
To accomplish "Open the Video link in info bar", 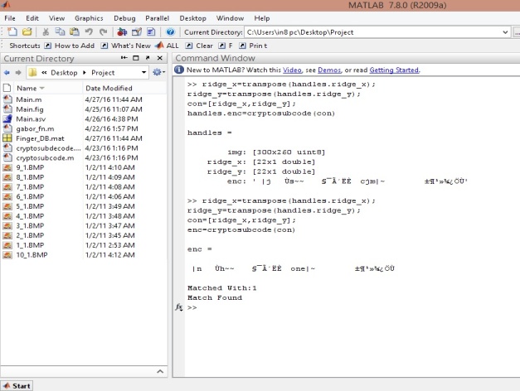I will [x=292, y=70].
